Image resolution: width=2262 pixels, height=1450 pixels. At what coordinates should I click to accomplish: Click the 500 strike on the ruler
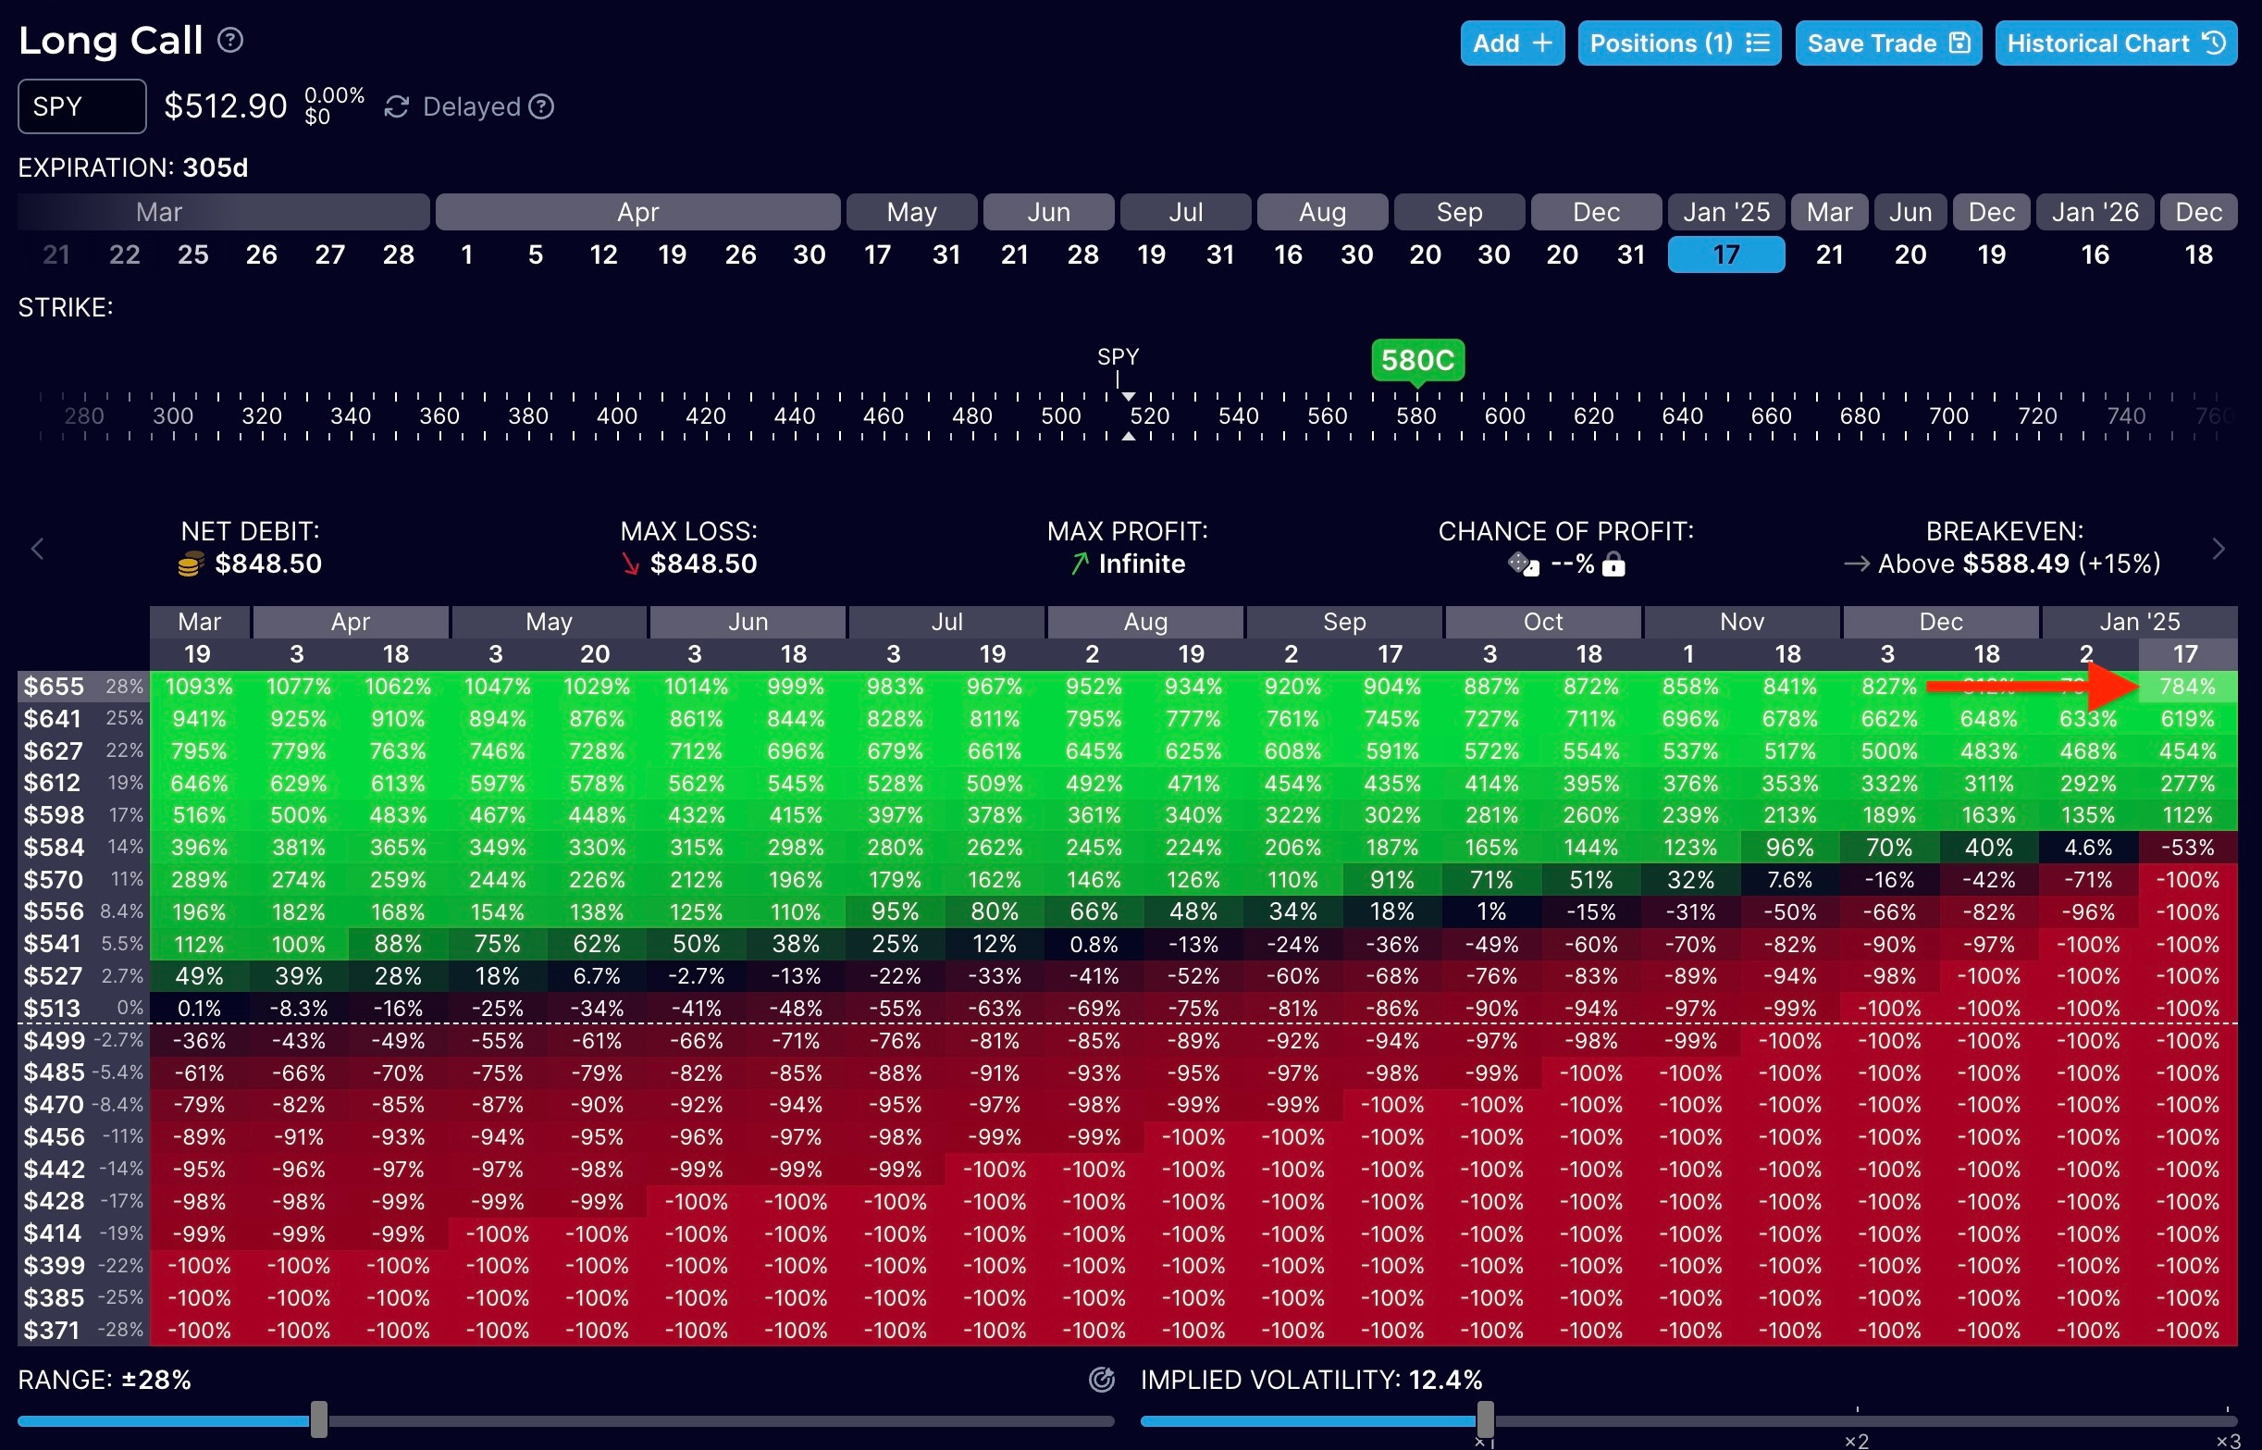[x=1061, y=415]
